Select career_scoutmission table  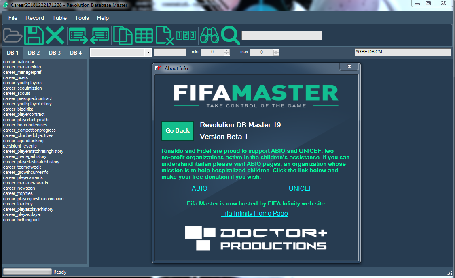pyautogui.click(x=22, y=88)
